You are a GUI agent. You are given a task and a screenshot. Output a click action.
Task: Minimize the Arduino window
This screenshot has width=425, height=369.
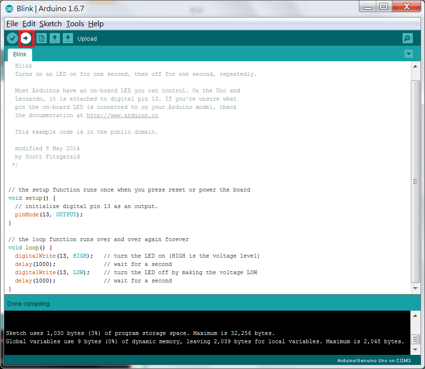(x=368, y=6)
